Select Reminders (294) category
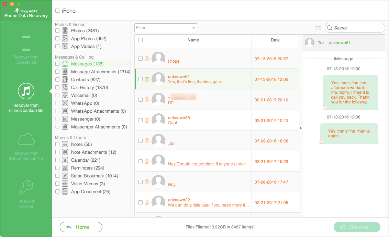389x237 pixels. point(88,168)
